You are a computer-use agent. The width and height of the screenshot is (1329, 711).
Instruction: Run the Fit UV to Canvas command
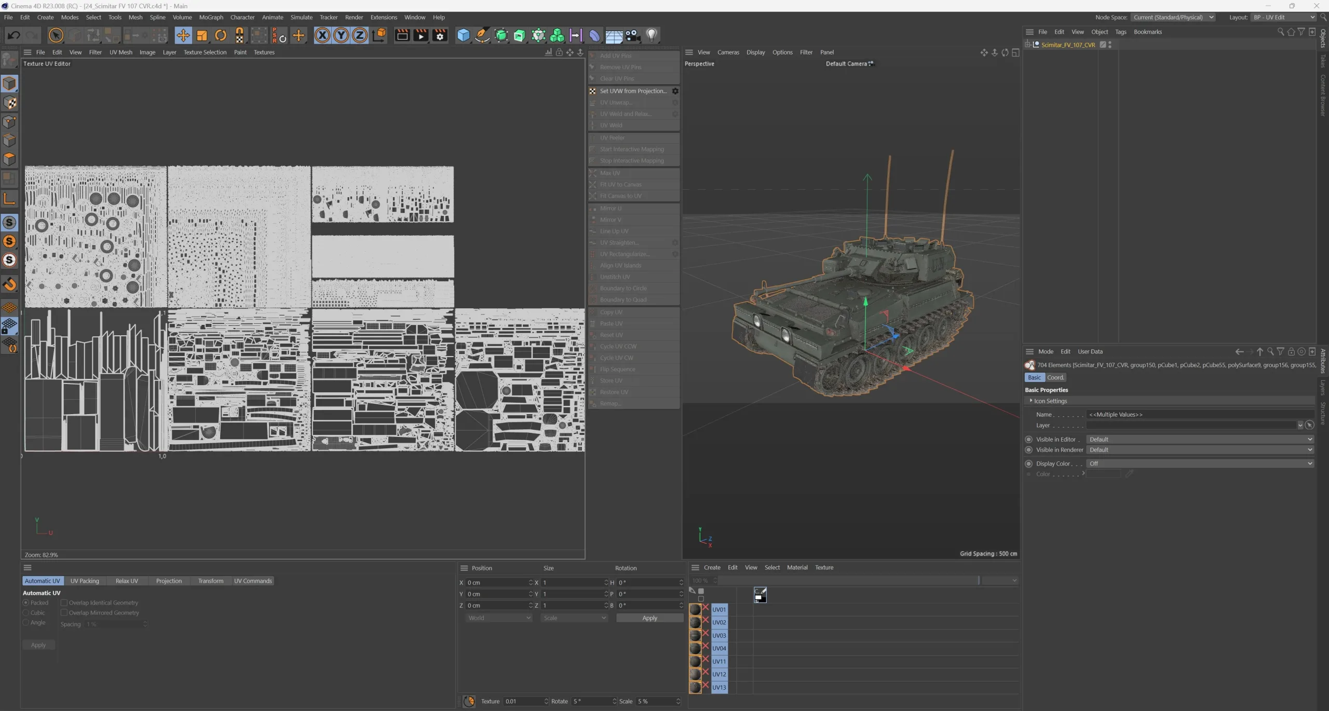(x=621, y=184)
